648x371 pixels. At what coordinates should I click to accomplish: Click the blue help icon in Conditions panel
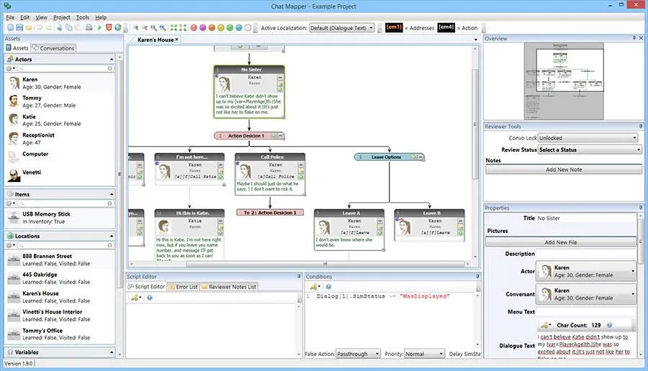[328, 286]
